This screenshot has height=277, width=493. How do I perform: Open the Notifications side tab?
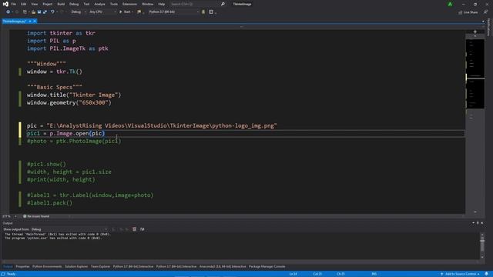(x=488, y=27)
